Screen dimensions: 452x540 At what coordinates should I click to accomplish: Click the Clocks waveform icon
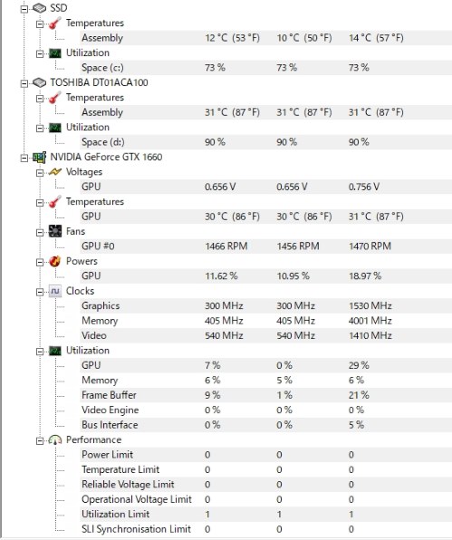point(55,291)
